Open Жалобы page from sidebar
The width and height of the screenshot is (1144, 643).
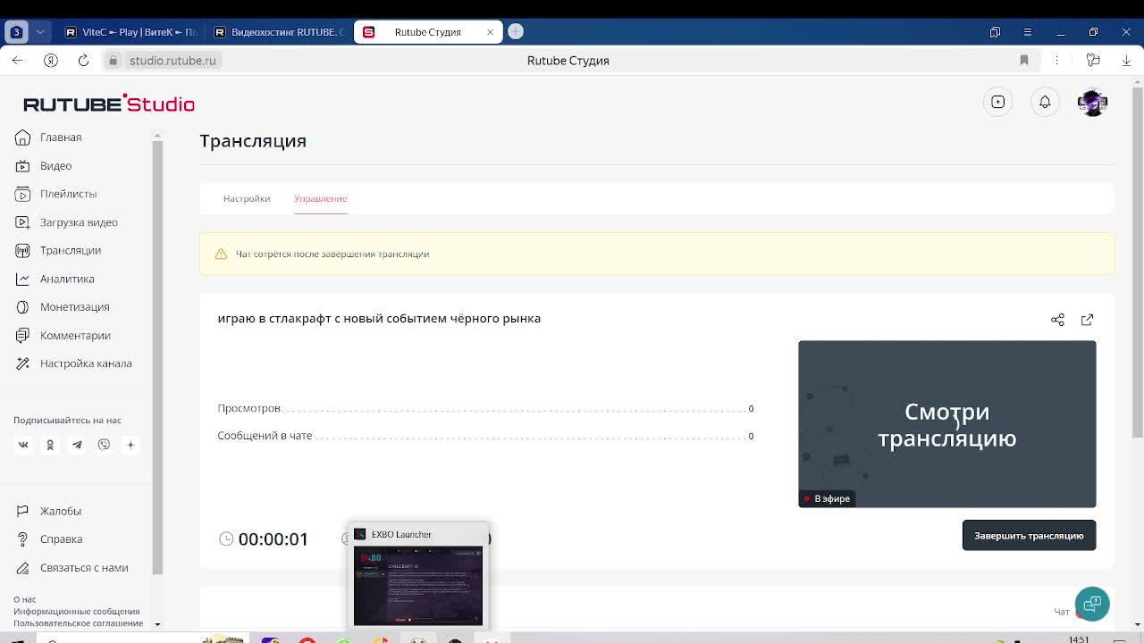(x=61, y=511)
